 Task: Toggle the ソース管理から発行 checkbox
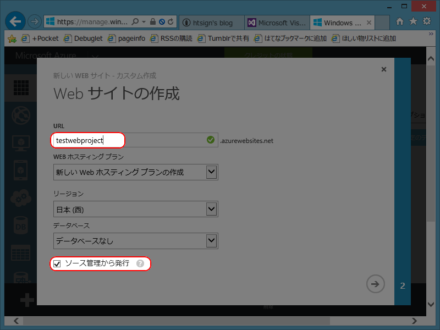(x=58, y=264)
